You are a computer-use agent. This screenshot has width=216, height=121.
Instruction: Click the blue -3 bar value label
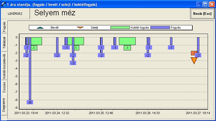point(73,63)
